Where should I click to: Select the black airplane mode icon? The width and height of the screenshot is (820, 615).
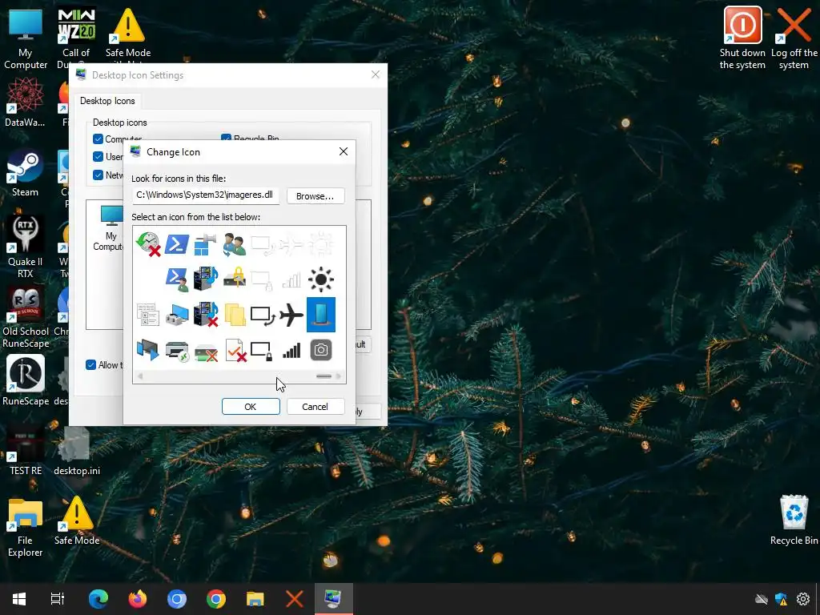(x=291, y=315)
